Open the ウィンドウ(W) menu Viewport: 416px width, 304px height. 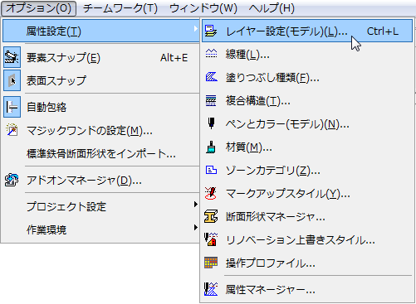(x=203, y=8)
